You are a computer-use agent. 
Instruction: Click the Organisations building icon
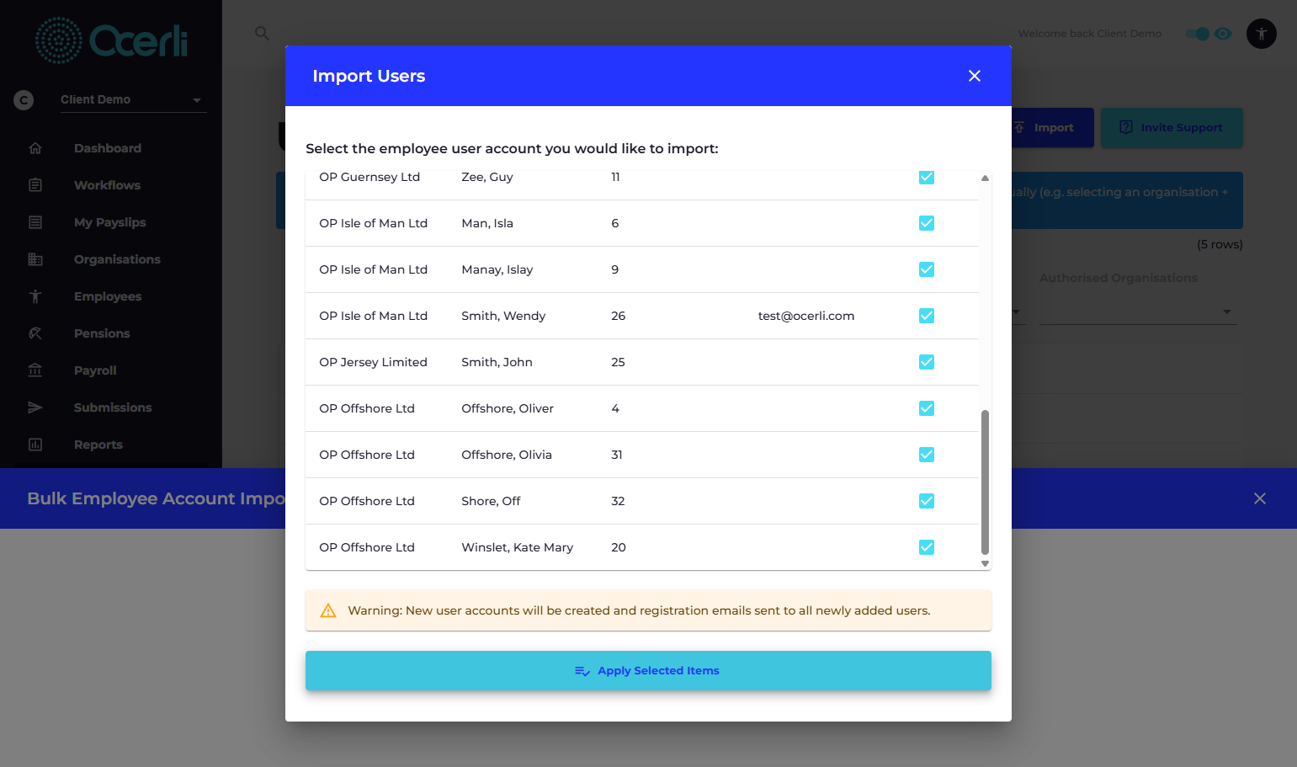coord(35,259)
